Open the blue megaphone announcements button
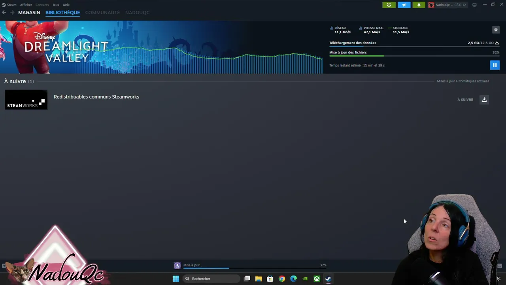506x285 pixels. click(x=404, y=5)
